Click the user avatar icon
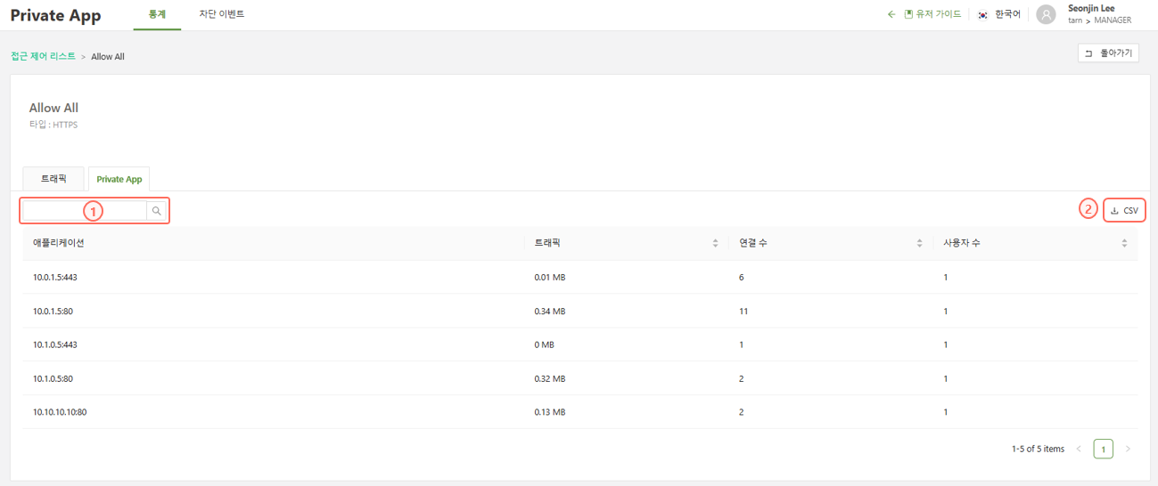Viewport: 1158px width, 486px height. click(x=1046, y=14)
